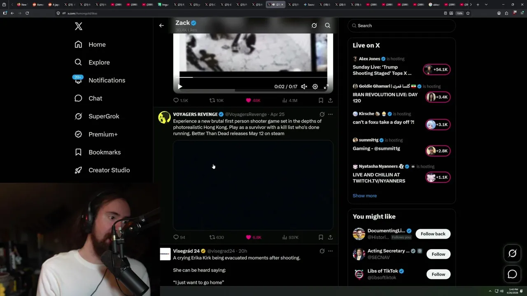Screen dimensions: 527x296
Task: Reply to the post with 1.5K replies
Action: (181, 100)
